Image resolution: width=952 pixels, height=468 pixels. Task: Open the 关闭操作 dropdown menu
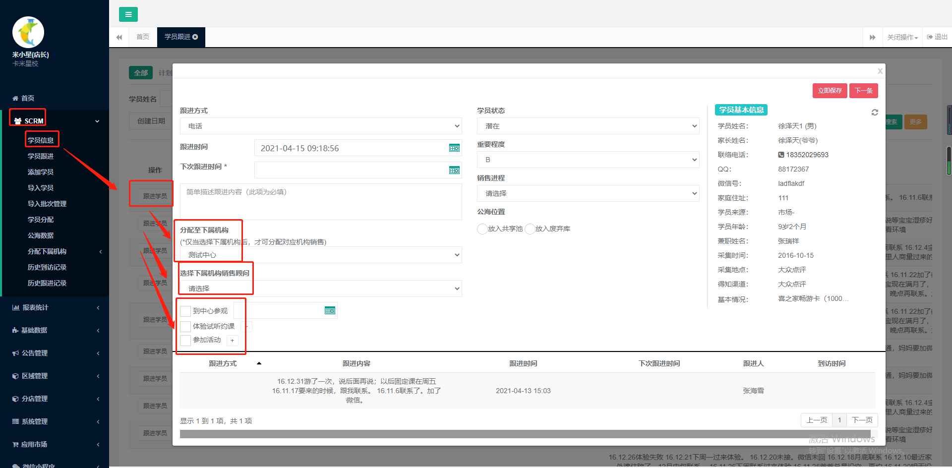tap(902, 37)
